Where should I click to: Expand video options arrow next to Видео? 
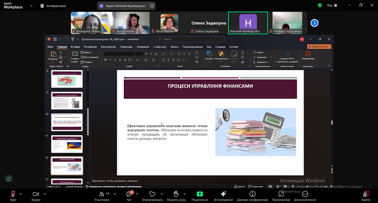pos(44,194)
